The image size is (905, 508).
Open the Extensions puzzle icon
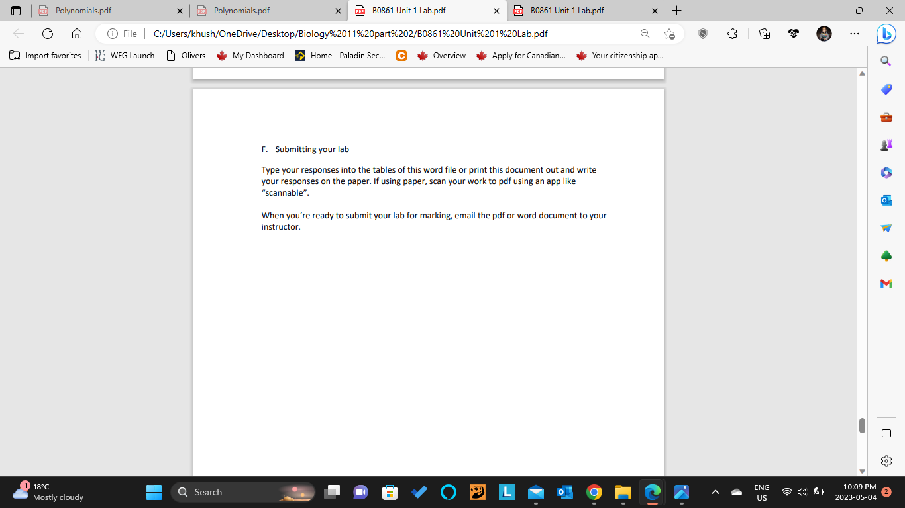click(x=732, y=34)
